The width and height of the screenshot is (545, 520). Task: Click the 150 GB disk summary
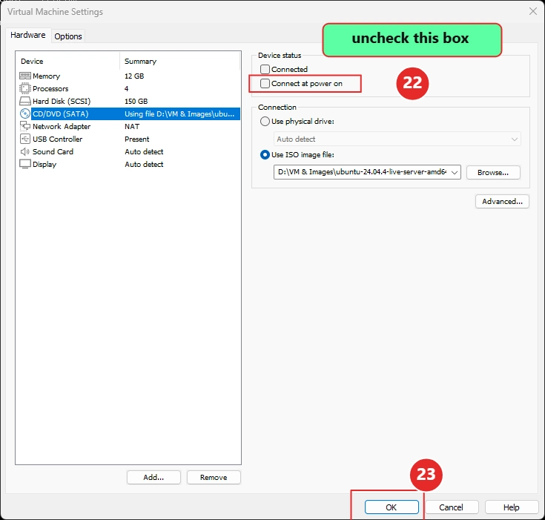[136, 101]
